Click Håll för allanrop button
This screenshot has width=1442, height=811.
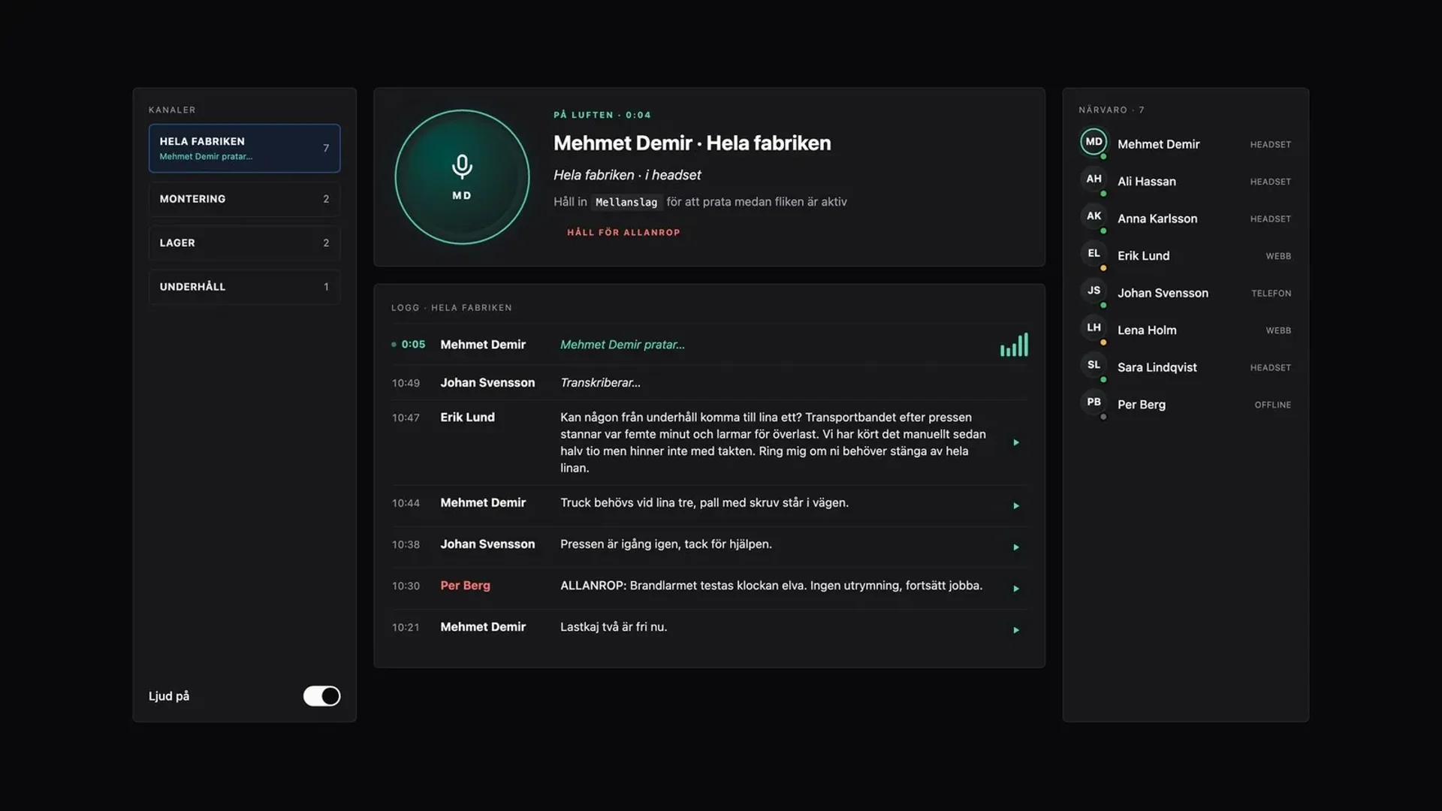coord(623,233)
